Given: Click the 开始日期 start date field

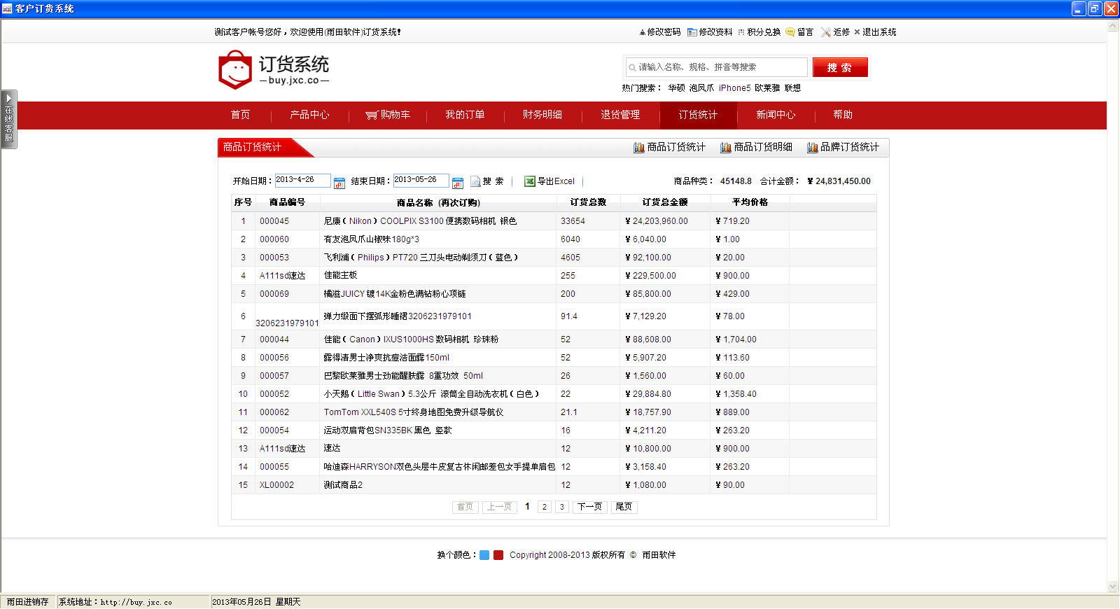Looking at the screenshot, I should (x=302, y=181).
